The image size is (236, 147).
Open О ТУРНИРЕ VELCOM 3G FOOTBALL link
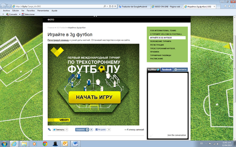click(166, 34)
